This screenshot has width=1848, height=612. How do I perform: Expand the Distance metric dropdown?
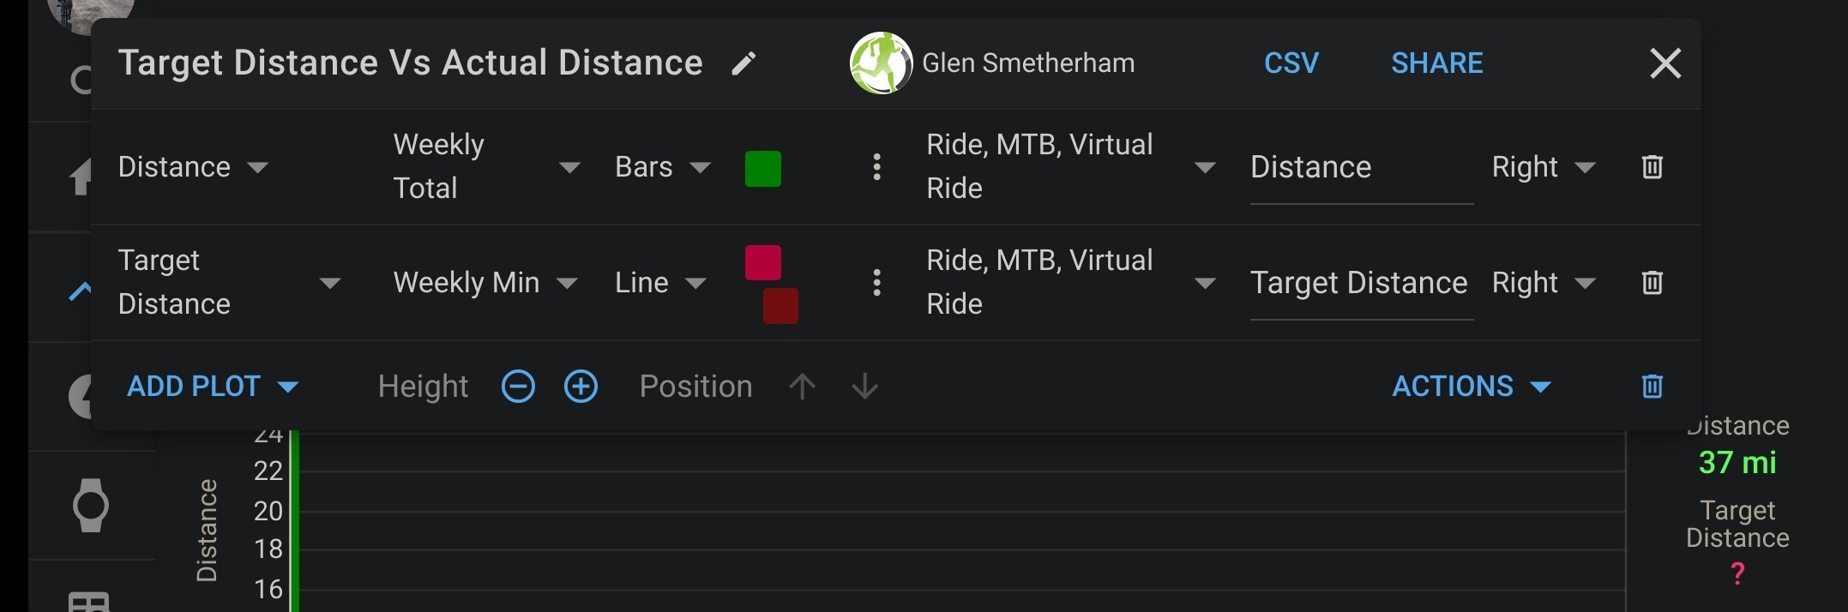(x=194, y=167)
